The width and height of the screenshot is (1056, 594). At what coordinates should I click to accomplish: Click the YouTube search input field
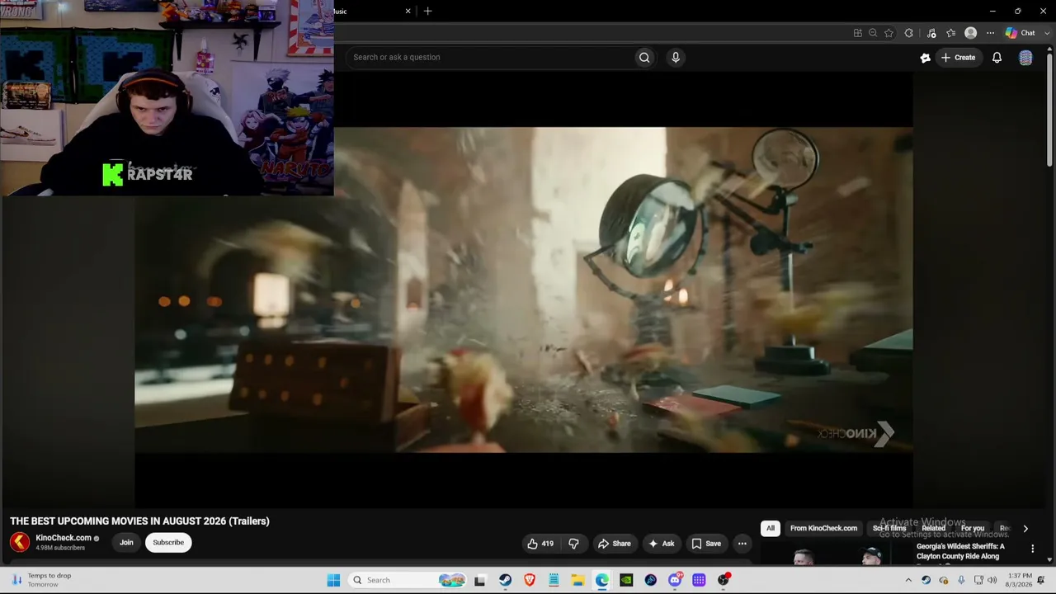coord(491,57)
